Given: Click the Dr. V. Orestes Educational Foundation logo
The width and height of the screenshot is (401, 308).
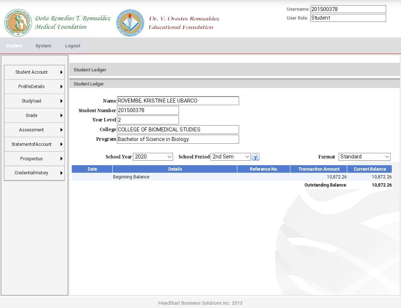Looking at the screenshot, I should point(130,23).
